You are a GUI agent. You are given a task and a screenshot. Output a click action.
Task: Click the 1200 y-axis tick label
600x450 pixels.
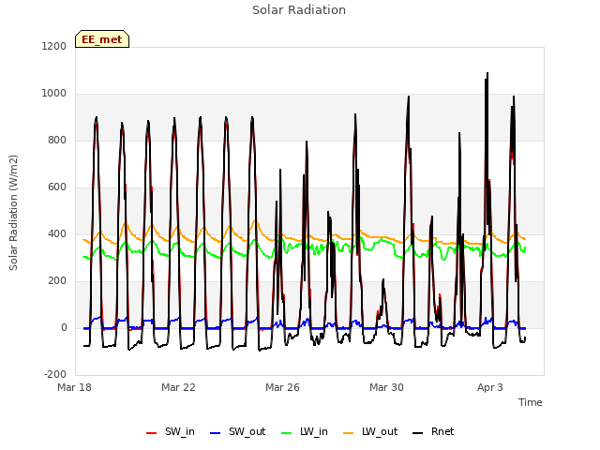click(54, 46)
